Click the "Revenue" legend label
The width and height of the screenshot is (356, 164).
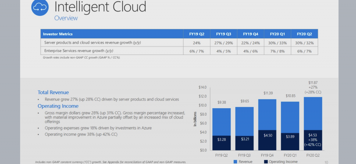[245, 162]
